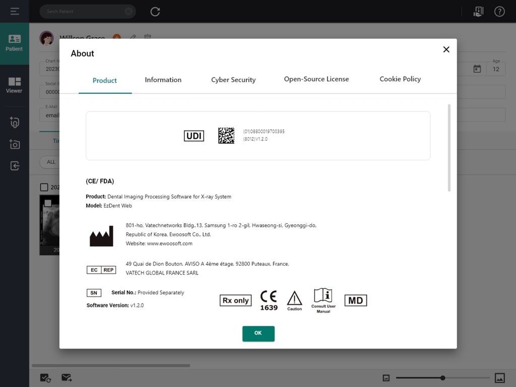Click the import image icon in sidebar
516x387 pixels.
pyautogui.click(x=14, y=166)
